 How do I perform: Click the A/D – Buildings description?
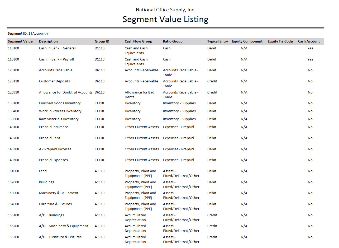[x=51, y=215]
